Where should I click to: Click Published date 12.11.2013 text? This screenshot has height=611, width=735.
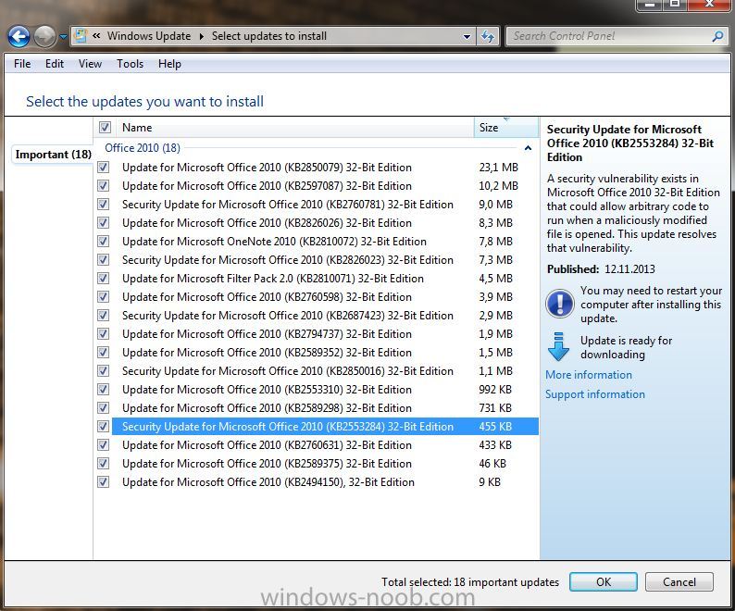629,269
